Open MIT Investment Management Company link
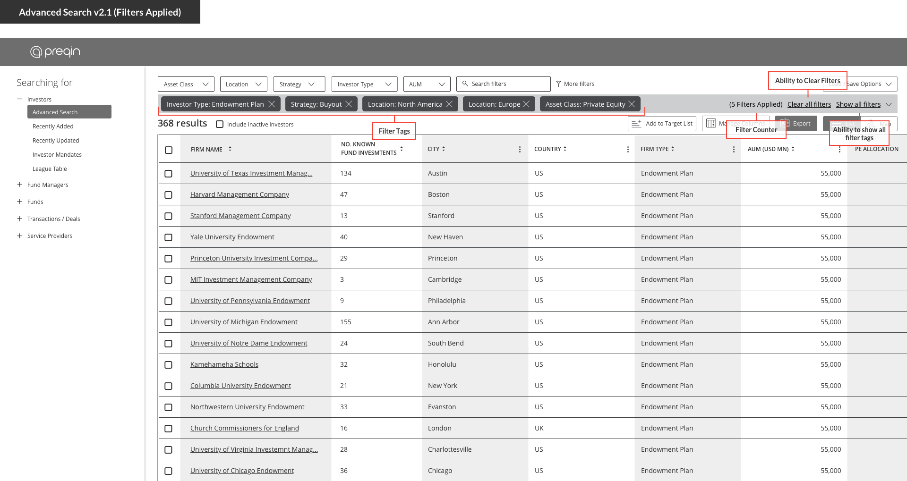The width and height of the screenshot is (907, 481). coord(251,279)
